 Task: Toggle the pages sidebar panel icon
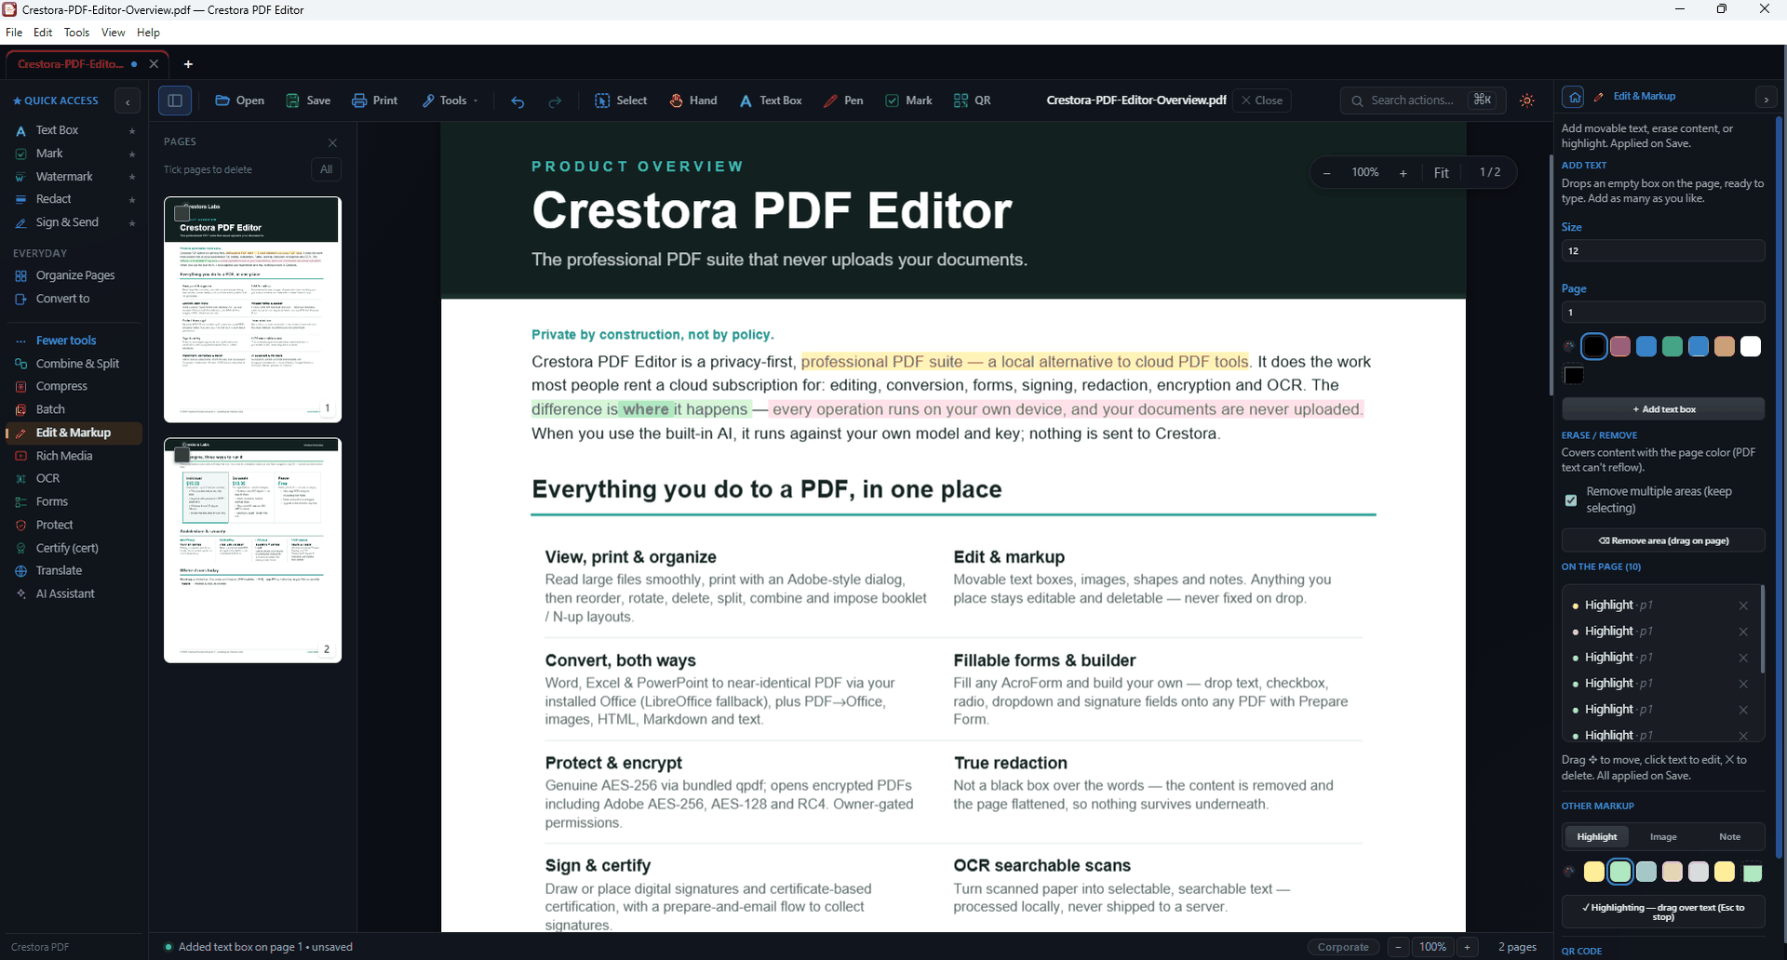(x=175, y=100)
